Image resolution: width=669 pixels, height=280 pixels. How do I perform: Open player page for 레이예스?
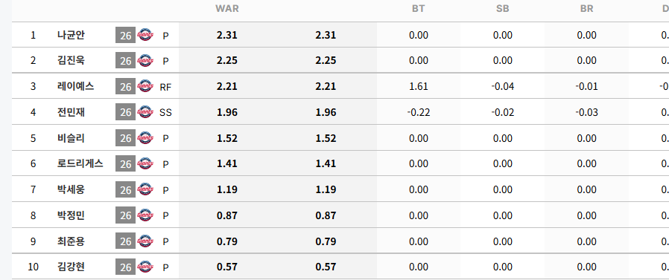[75, 86]
